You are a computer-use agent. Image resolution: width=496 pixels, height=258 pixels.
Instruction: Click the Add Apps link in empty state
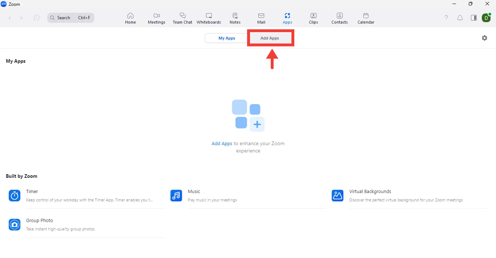coord(222,143)
